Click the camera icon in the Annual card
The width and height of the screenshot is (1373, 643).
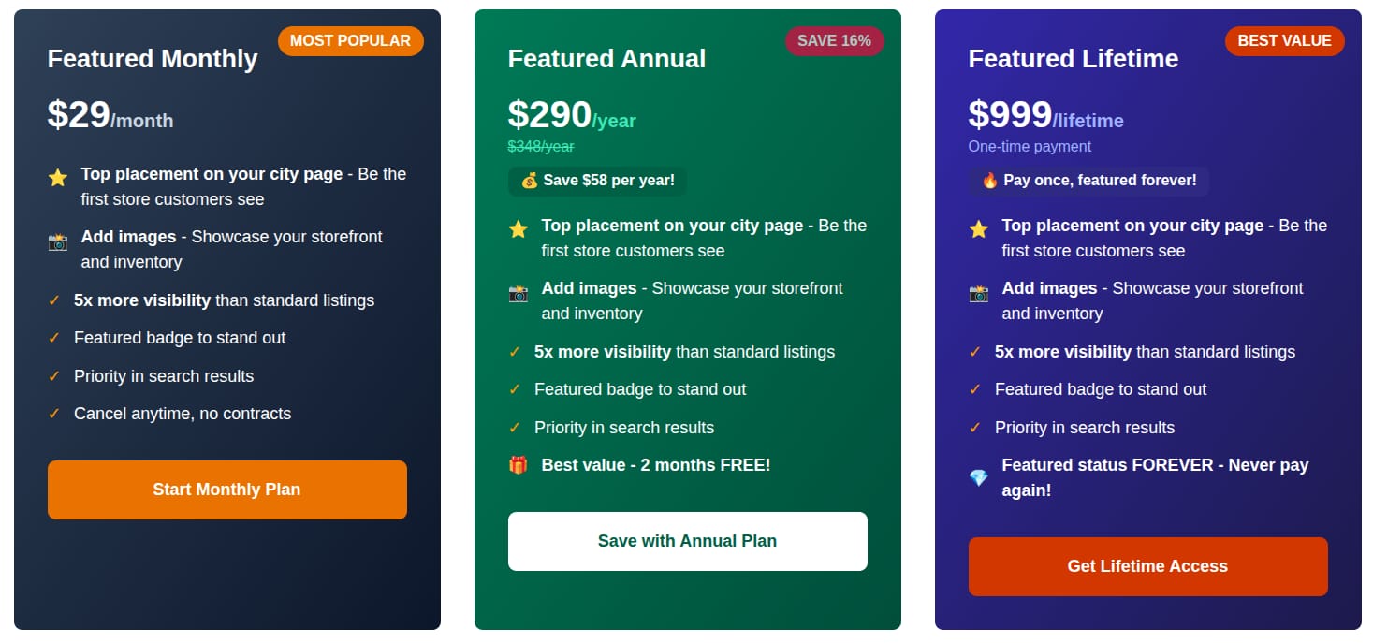[519, 293]
